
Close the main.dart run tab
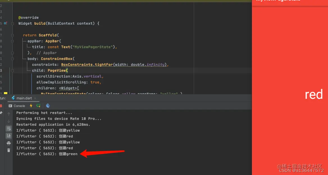tap(35, 98)
